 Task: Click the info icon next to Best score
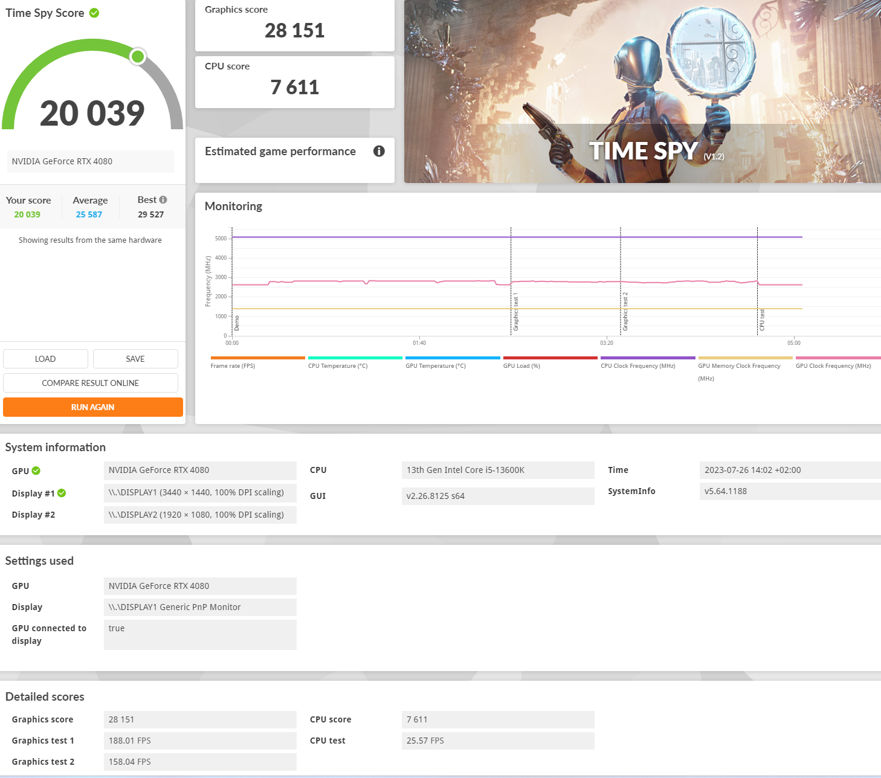click(163, 200)
